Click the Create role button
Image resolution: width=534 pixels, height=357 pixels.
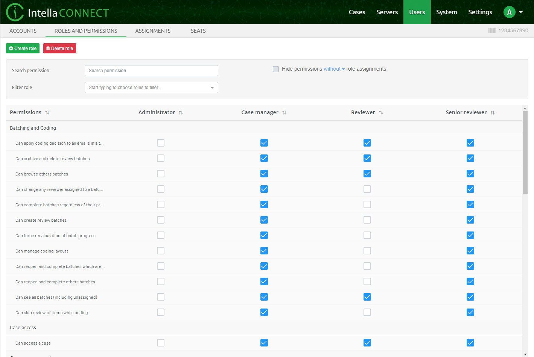tap(23, 48)
